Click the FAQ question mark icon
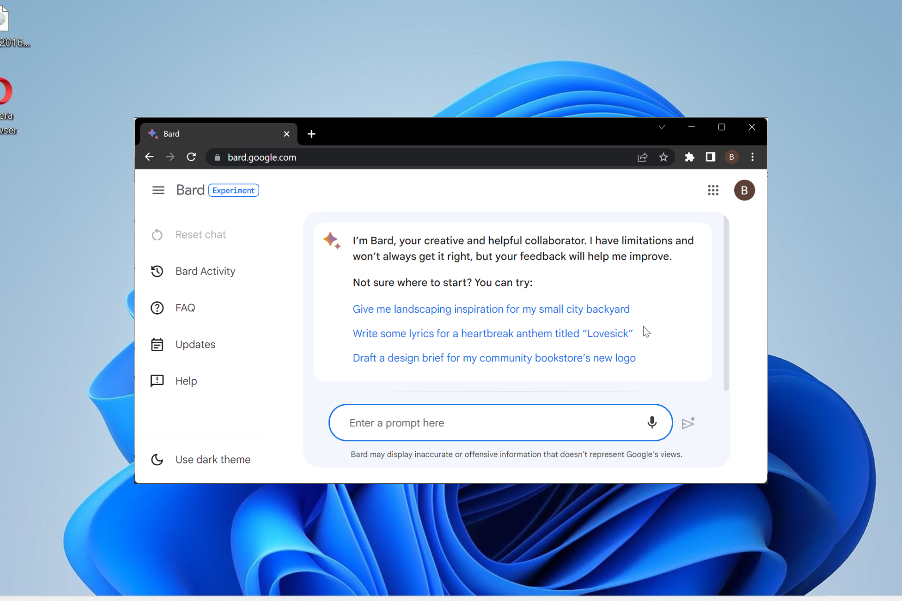The image size is (902, 601). click(157, 307)
